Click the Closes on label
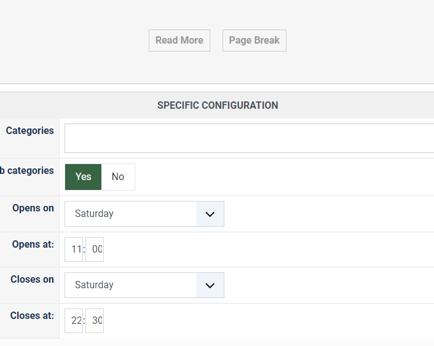The image size is (434, 346). click(32, 280)
